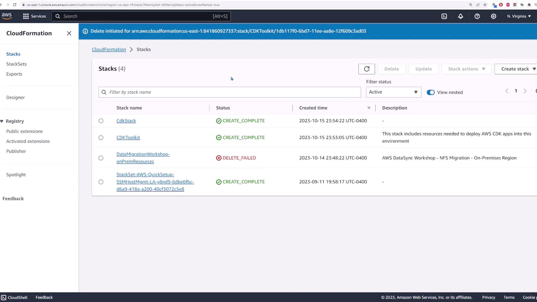Open the AWS CloudShell icon in top bar
The height and width of the screenshot is (302, 537).
click(444, 16)
